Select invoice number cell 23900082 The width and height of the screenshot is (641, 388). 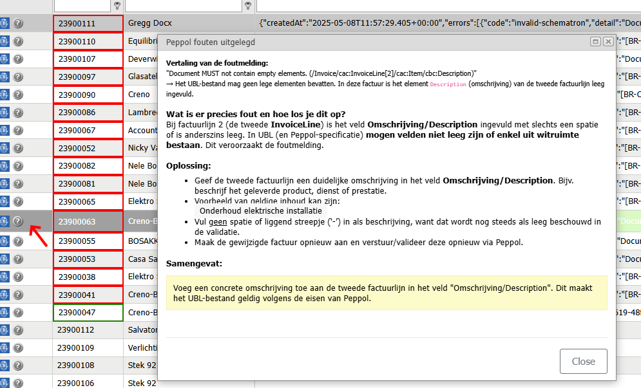click(x=88, y=166)
